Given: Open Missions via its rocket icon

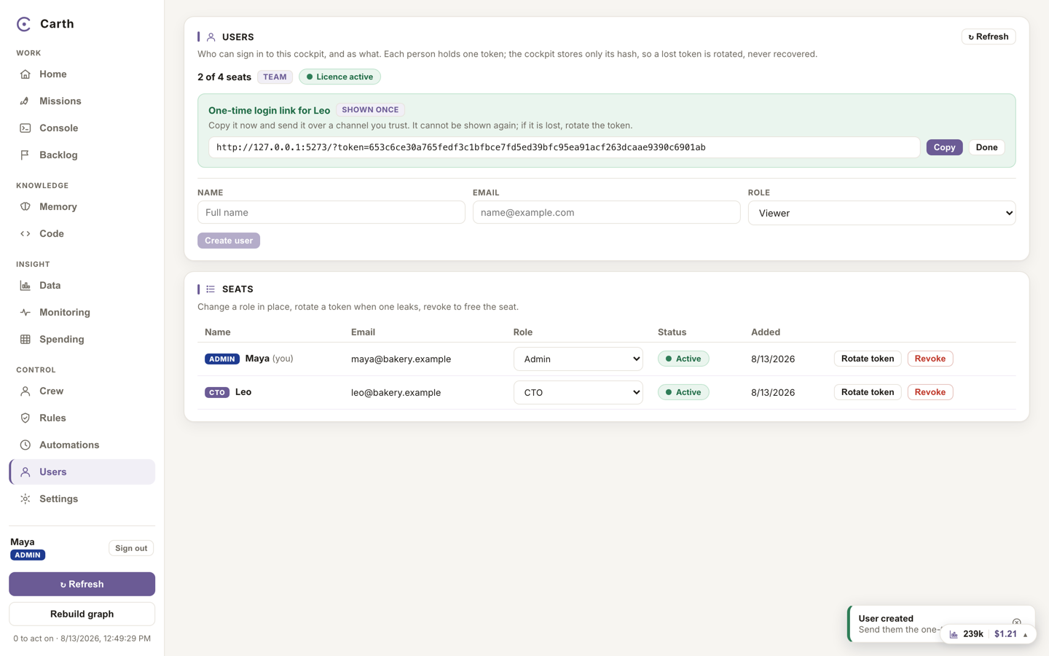Looking at the screenshot, I should [25, 101].
